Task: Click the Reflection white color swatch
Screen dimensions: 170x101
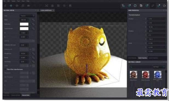Action: click(x=24, y=24)
